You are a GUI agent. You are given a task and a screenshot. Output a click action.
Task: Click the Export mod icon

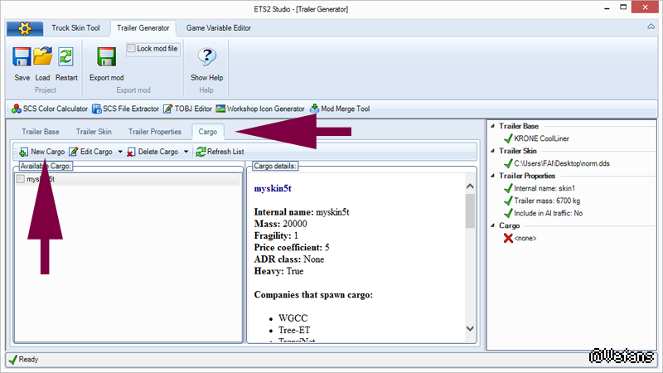tap(107, 57)
